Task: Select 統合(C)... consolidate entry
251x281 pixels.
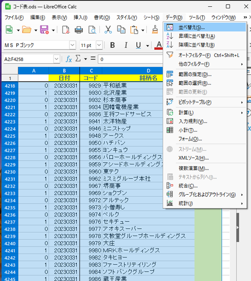Action: [205, 186]
